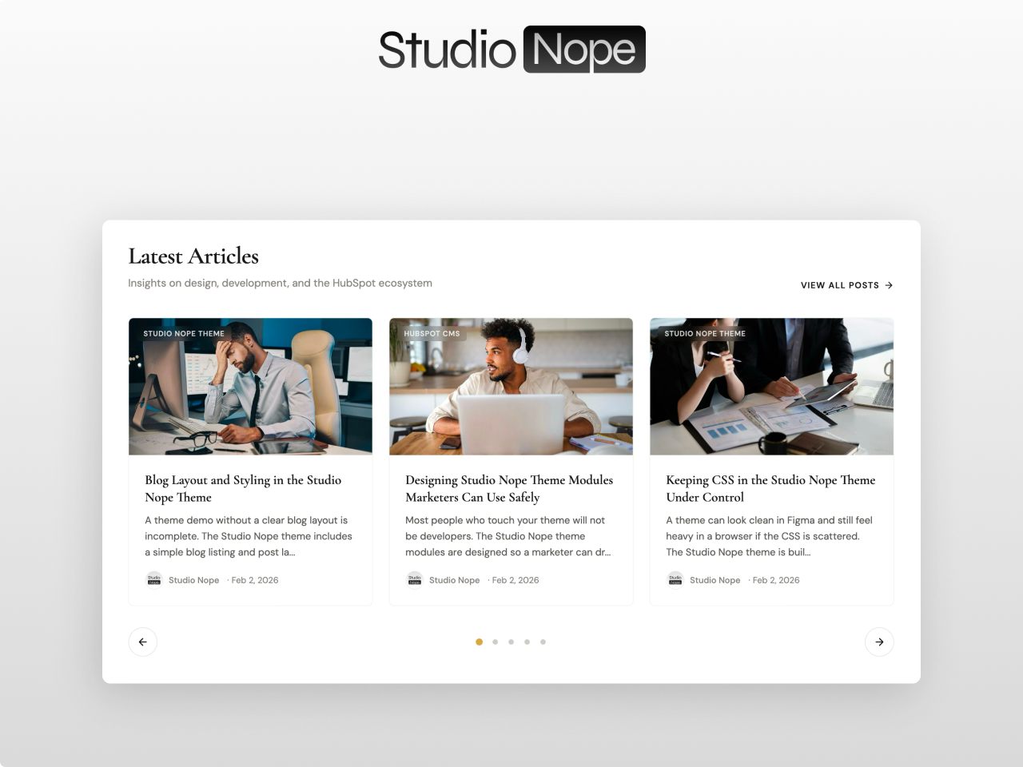Click Studio Nope Theme tag on first card
This screenshot has width=1023, height=767.
click(184, 333)
